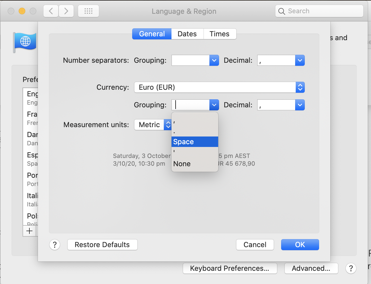This screenshot has height=284, width=371.
Task: Select Space from grouping list
Action: pos(195,142)
